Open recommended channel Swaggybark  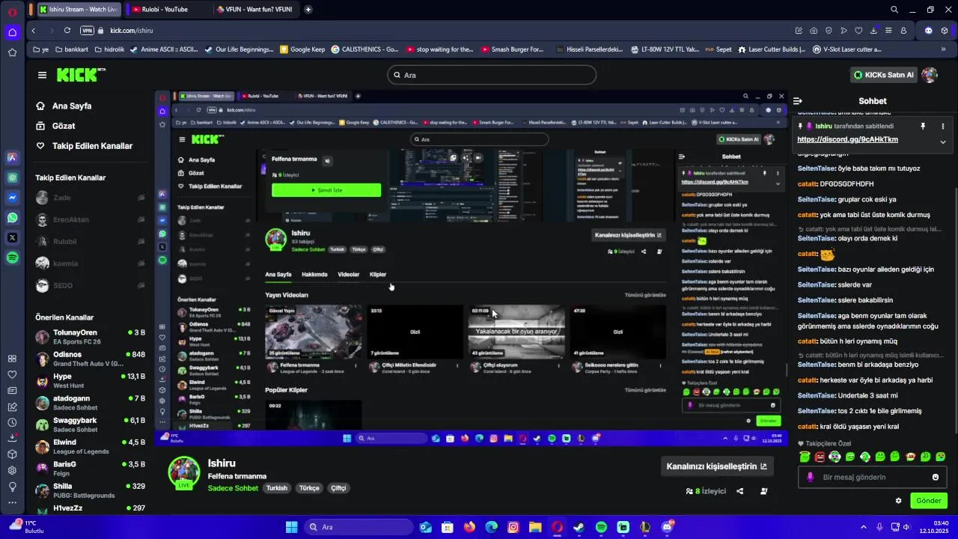click(90, 424)
